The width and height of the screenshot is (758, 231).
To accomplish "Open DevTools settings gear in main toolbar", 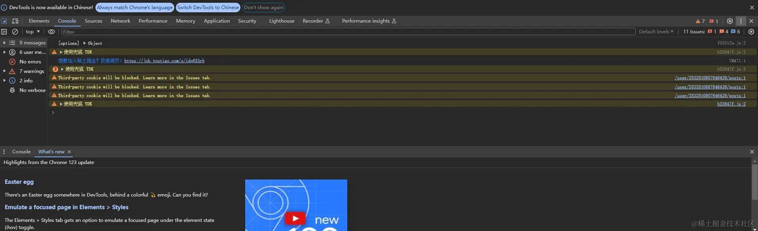I will (x=730, y=21).
